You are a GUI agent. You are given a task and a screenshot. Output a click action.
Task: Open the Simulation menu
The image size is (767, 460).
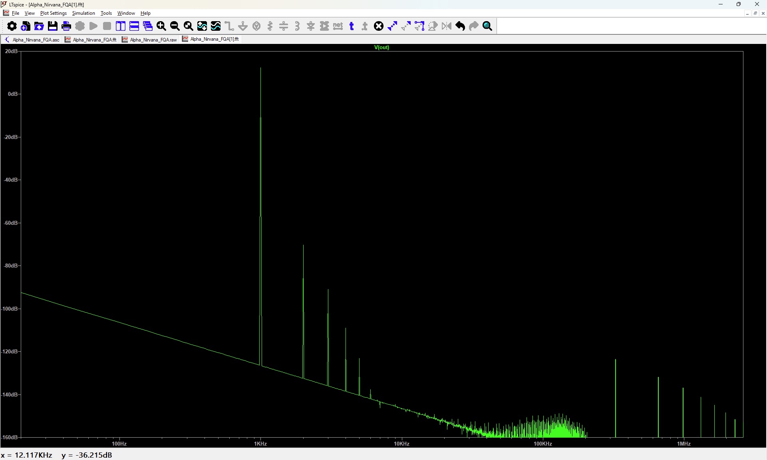83,13
